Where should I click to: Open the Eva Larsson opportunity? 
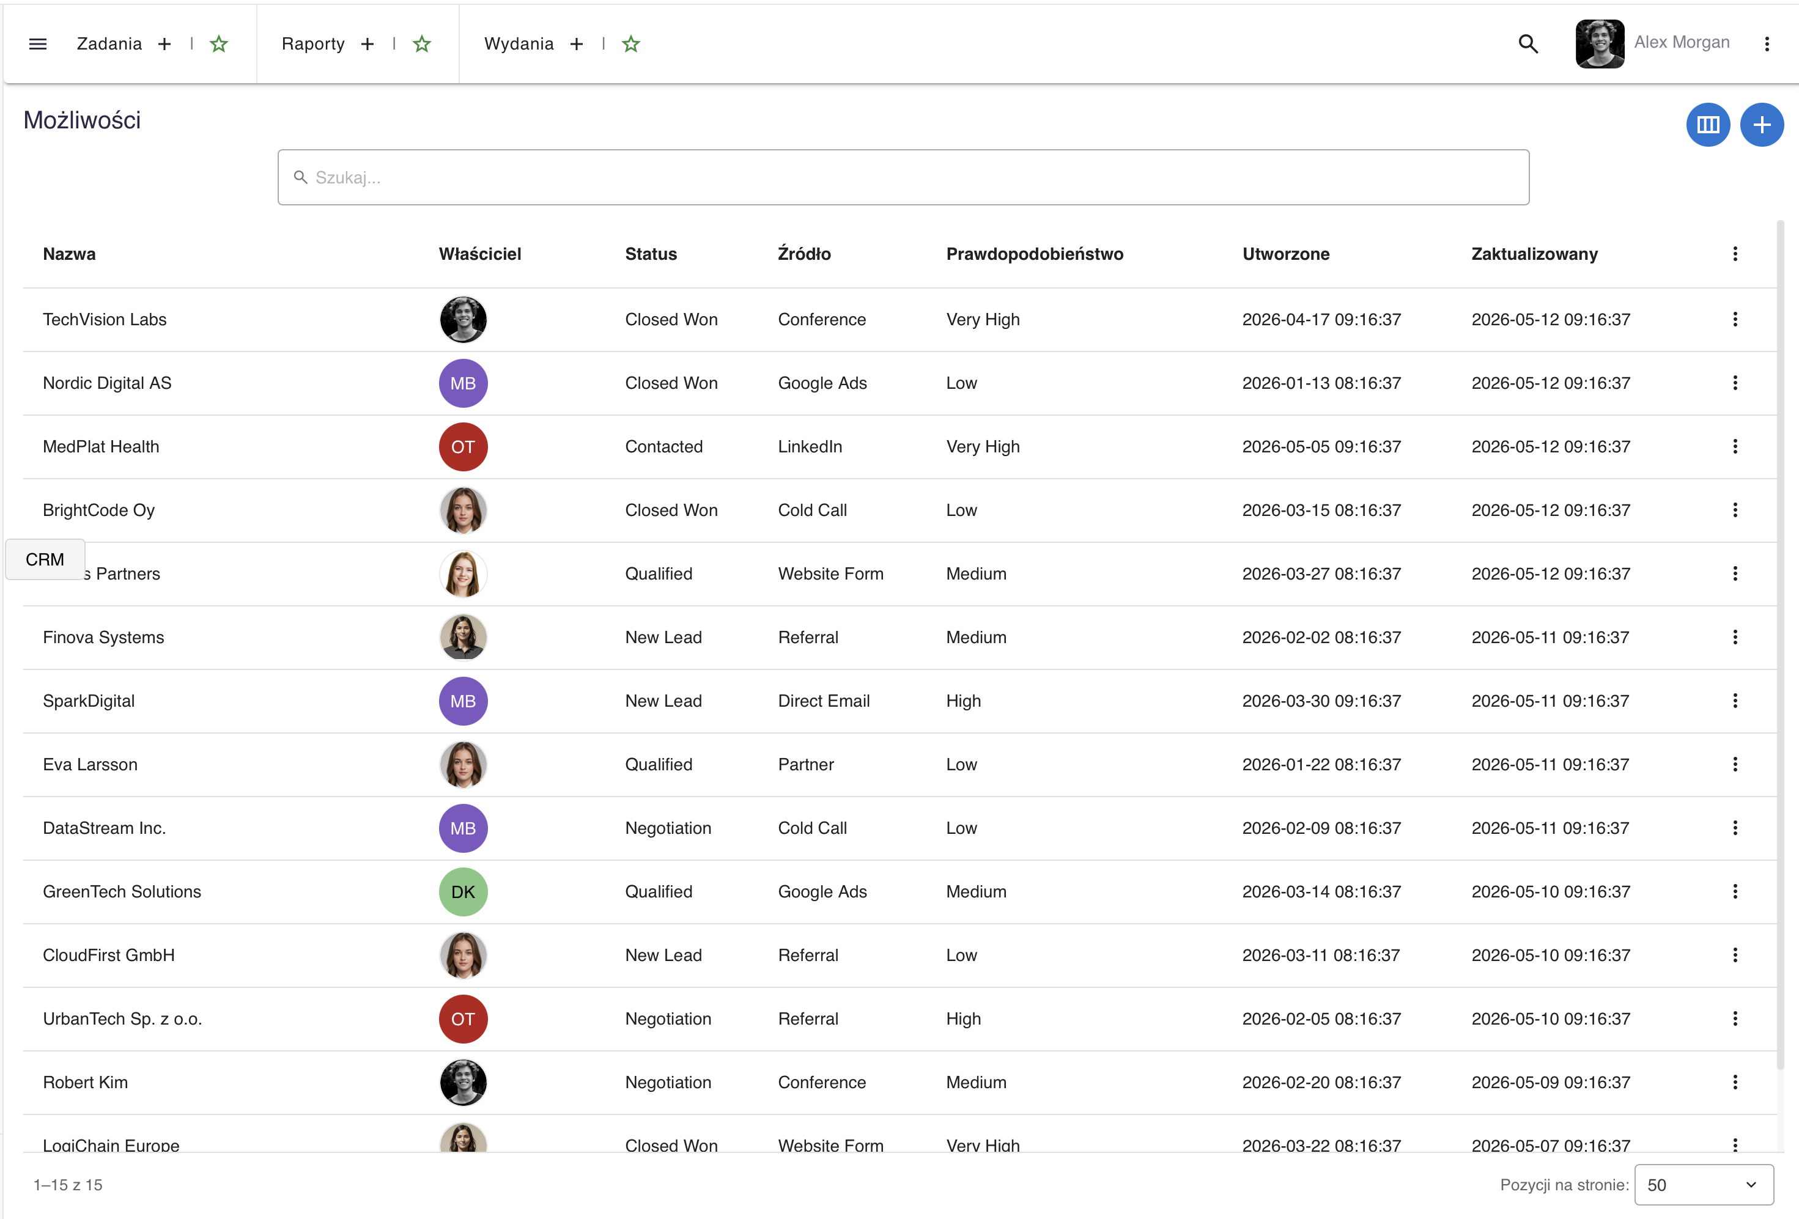[x=90, y=764]
